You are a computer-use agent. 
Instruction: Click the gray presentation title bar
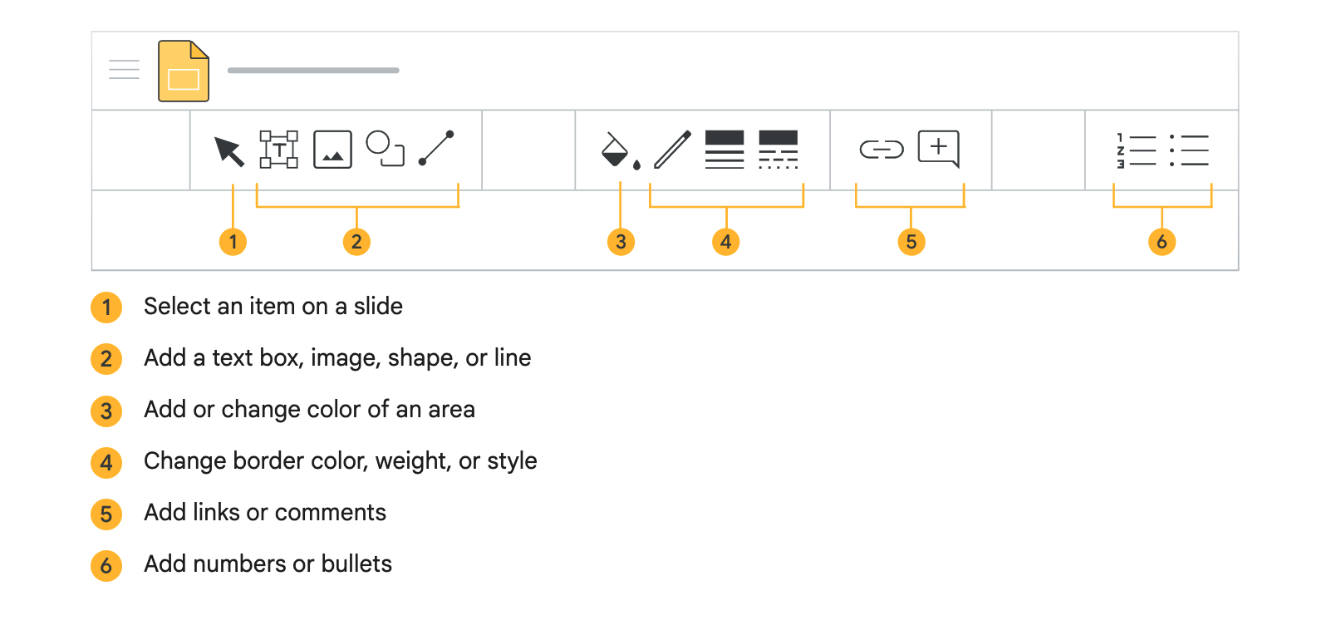coord(313,71)
